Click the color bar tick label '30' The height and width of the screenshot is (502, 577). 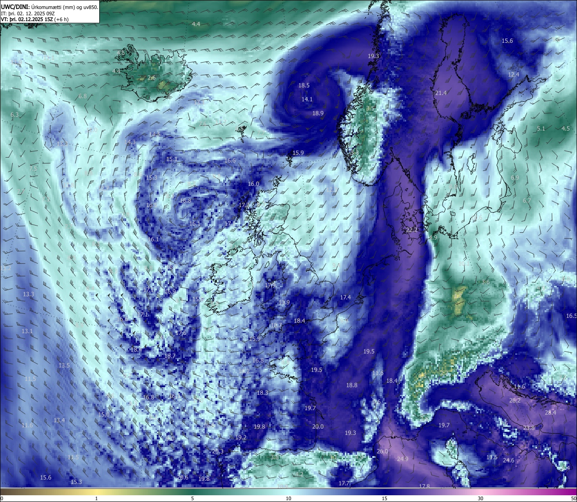click(481, 498)
